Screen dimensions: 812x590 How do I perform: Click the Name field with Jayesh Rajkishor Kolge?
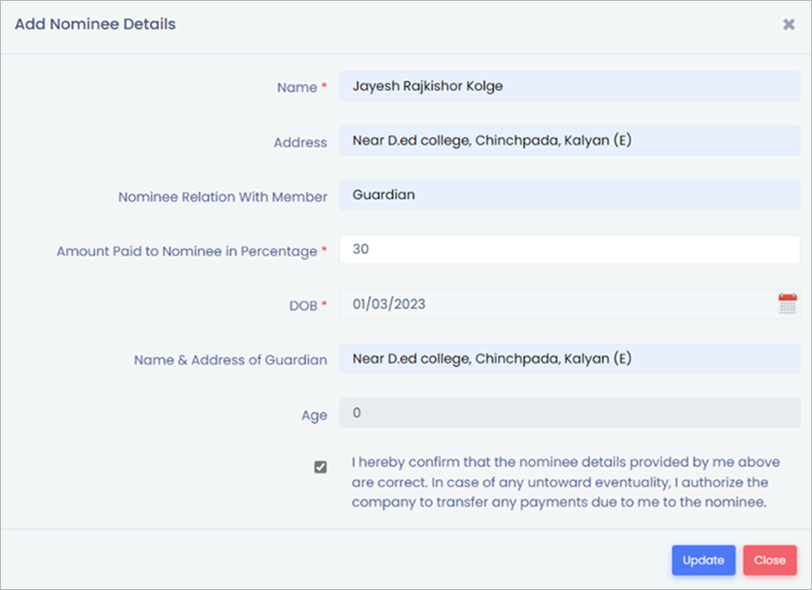569,87
